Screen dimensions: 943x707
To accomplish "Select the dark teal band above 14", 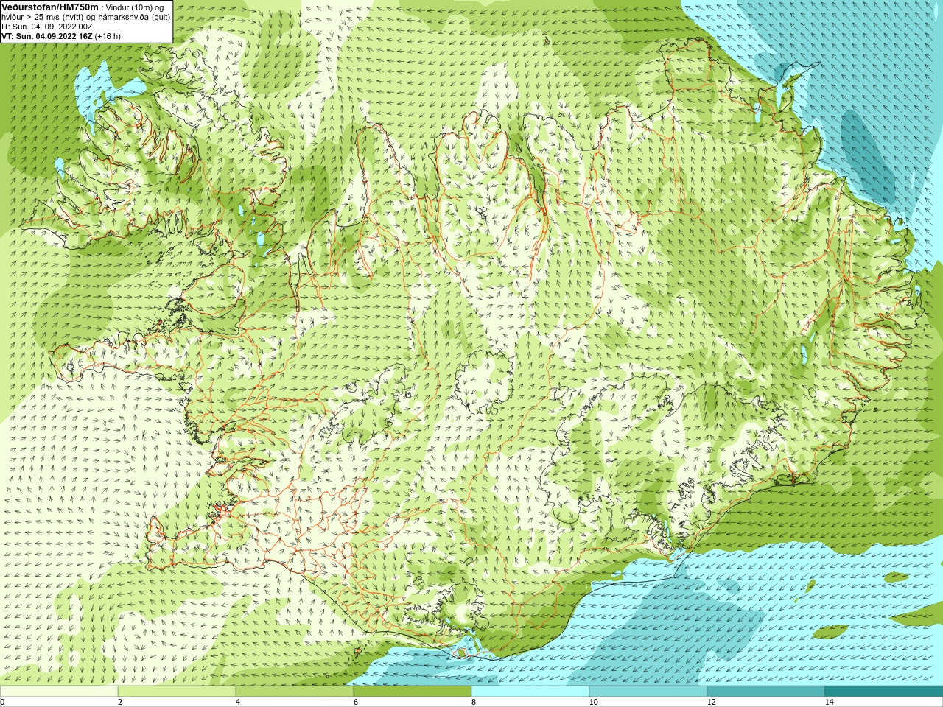I will [884, 691].
